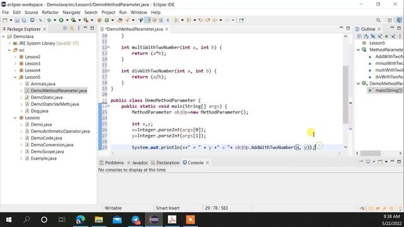This screenshot has width=404, height=227.
Task: Select DemoArithmeticOperator.java in the tree
Action: pyautogui.click(x=60, y=131)
